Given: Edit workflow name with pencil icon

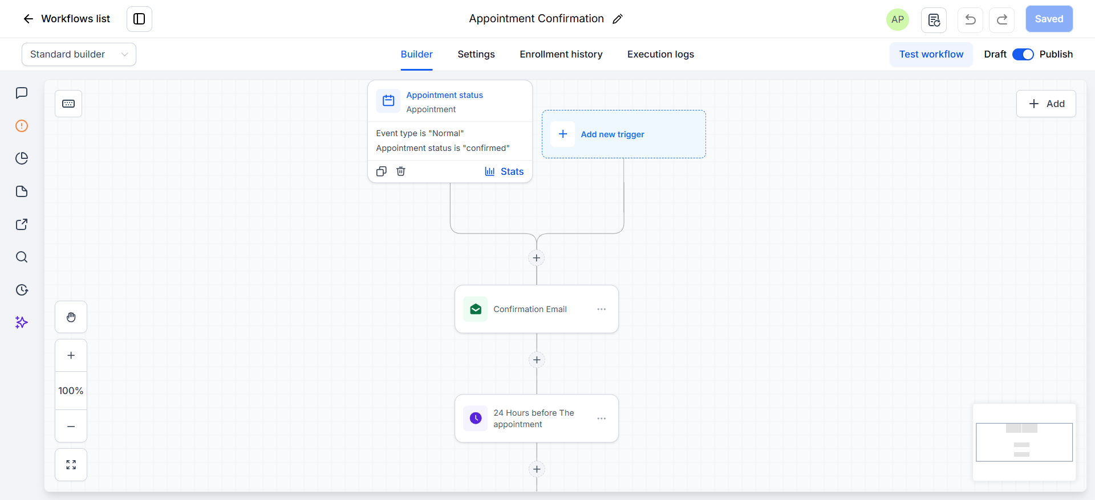Looking at the screenshot, I should tap(618, 19).
